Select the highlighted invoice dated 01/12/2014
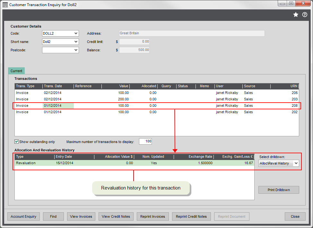The image size is (313, 228). tap(96, 106)
